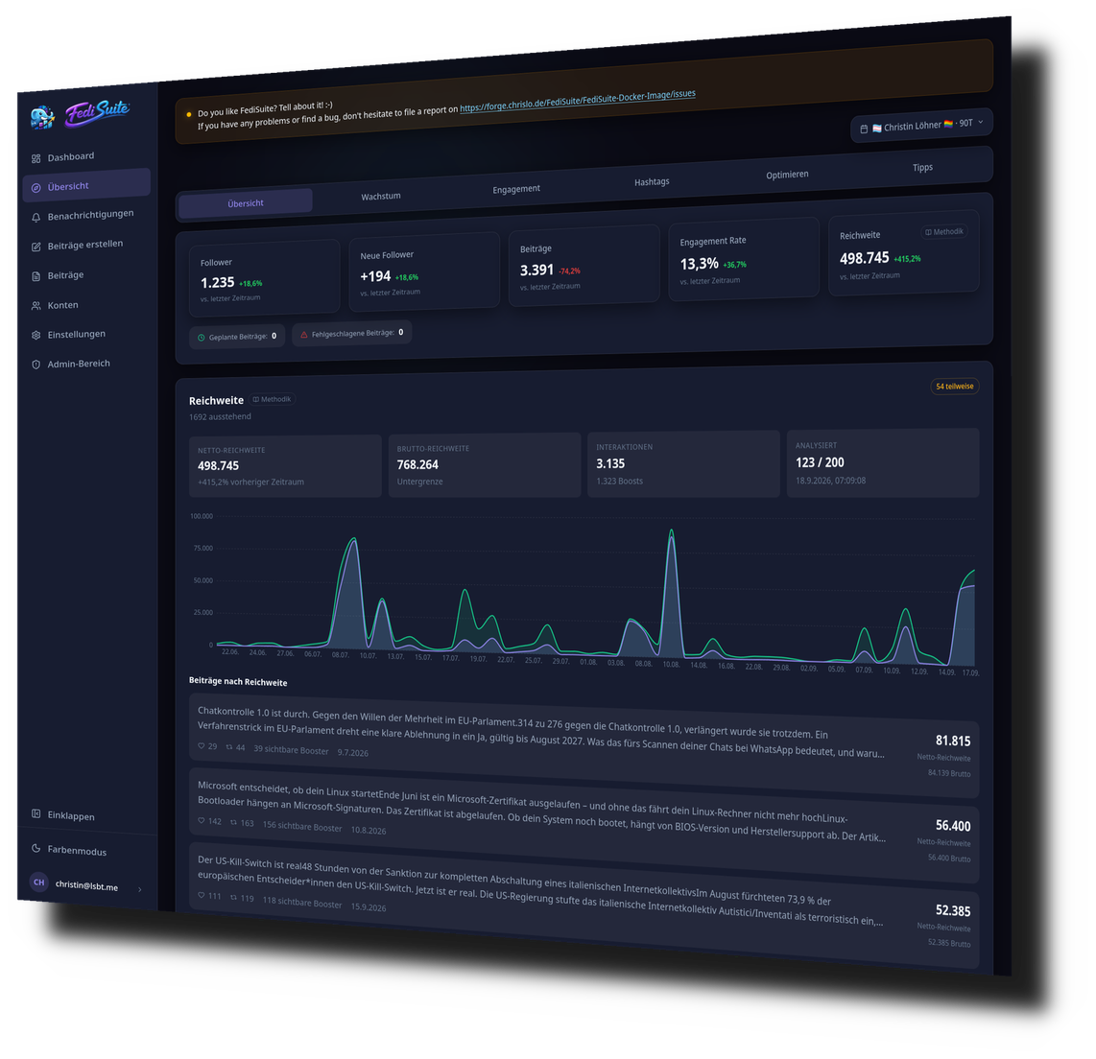Click the Neue Follower +194 card
The width and height of the screenshot is (1096, 1059).
[x=424, y=271]
